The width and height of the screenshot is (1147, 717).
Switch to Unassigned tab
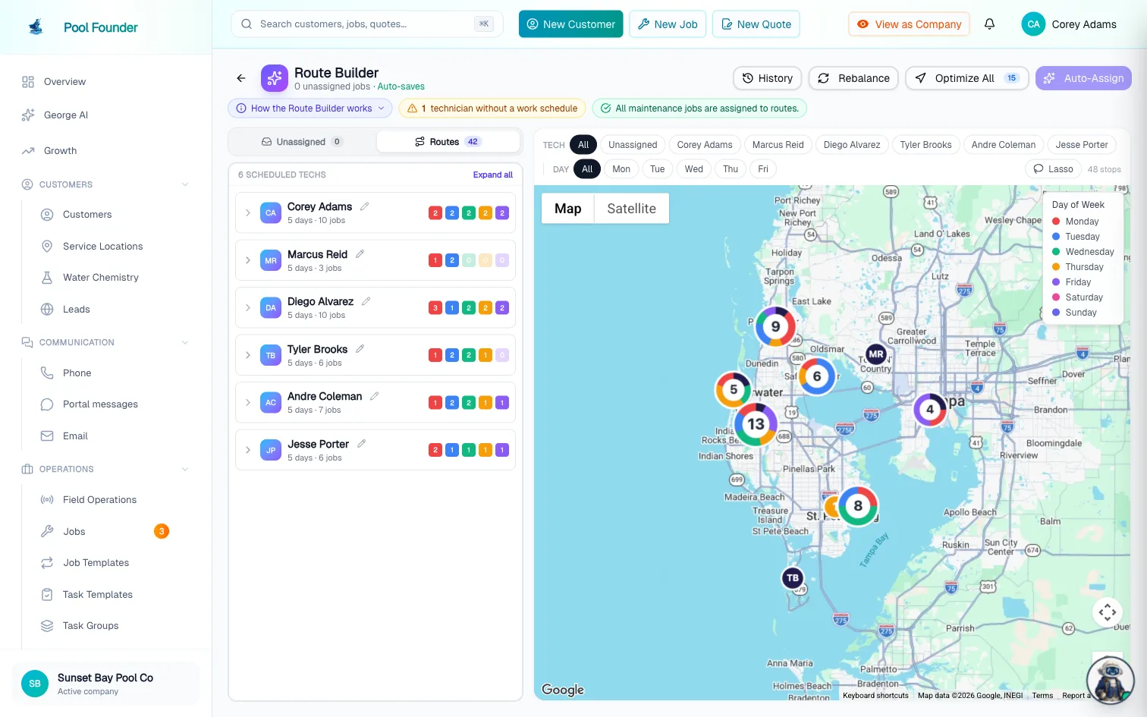click(302, 142)
